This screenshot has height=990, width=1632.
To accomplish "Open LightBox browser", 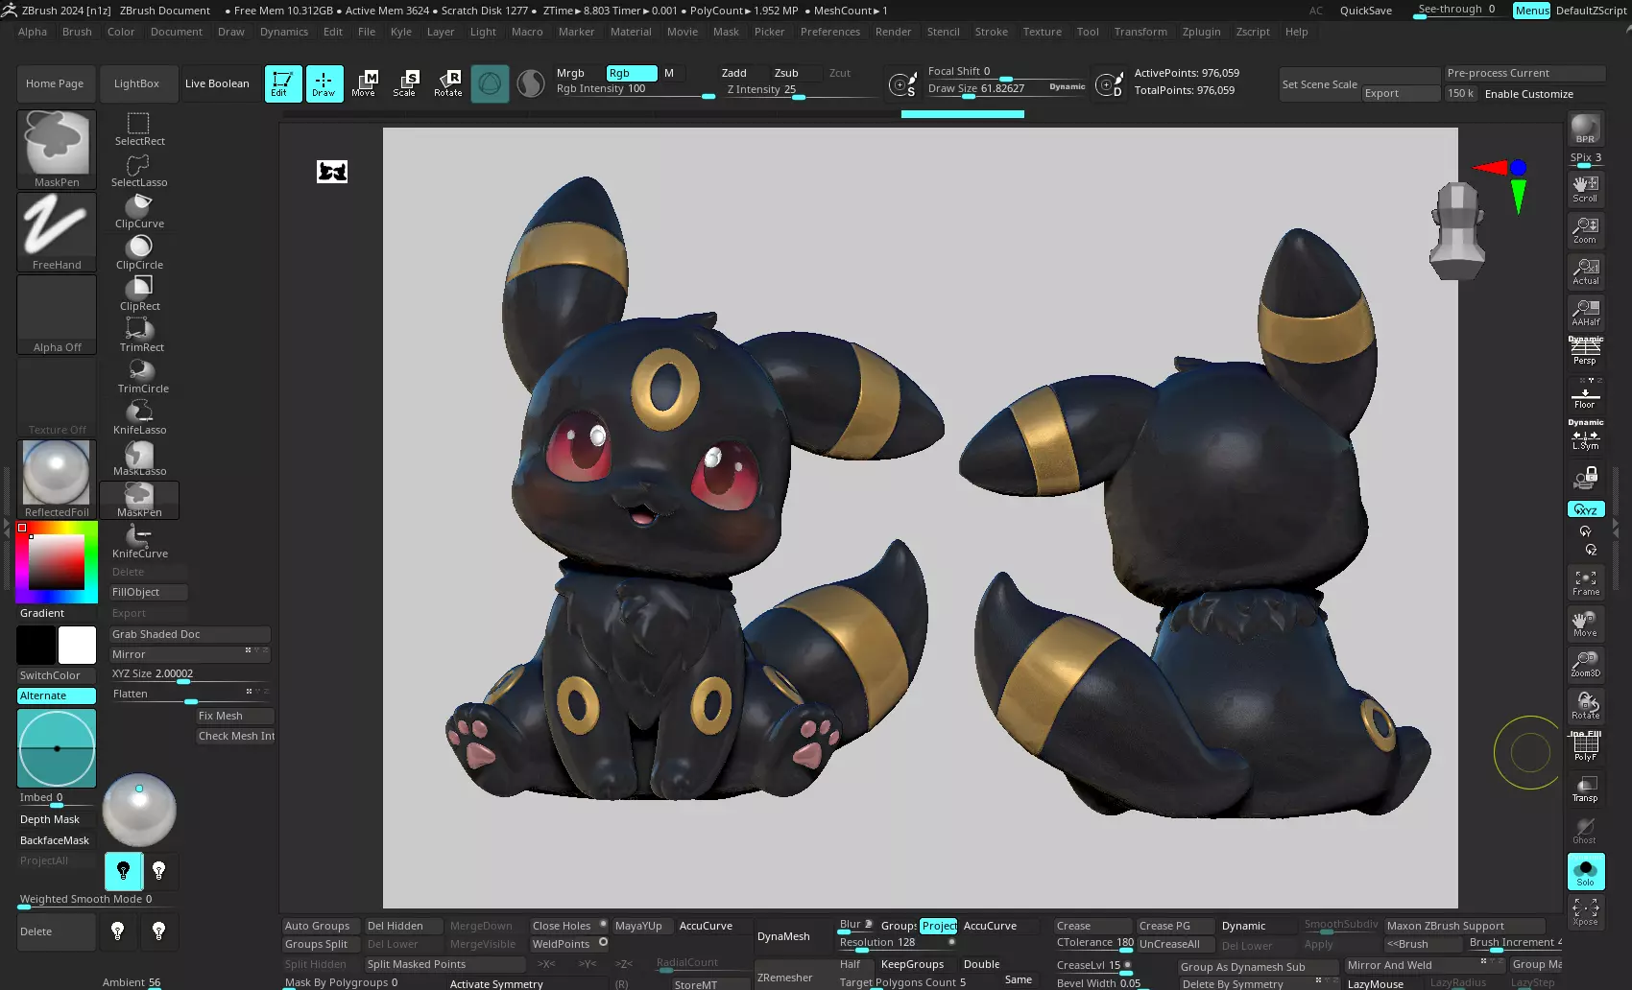I will [136, 83].
